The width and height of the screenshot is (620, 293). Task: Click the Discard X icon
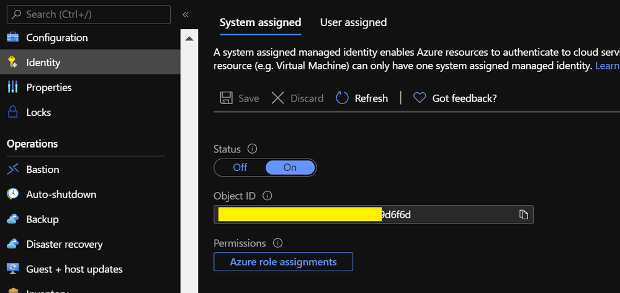[277, 98]
